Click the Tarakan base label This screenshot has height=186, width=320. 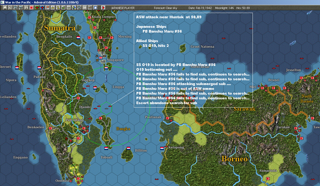point(283,127)
